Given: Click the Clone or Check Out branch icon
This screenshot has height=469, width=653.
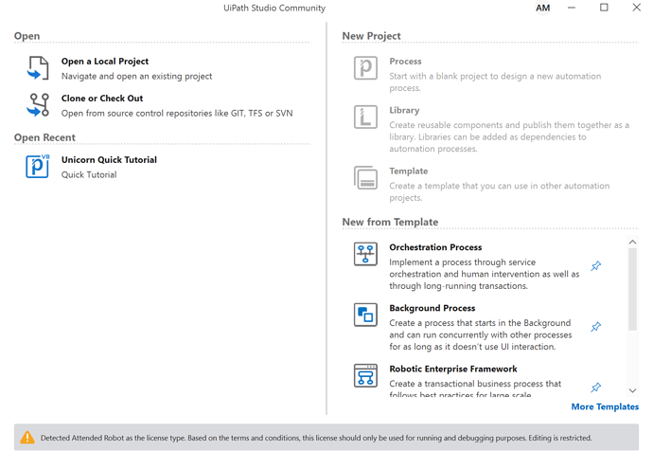Looking at the screenshot, I should 38,104.
